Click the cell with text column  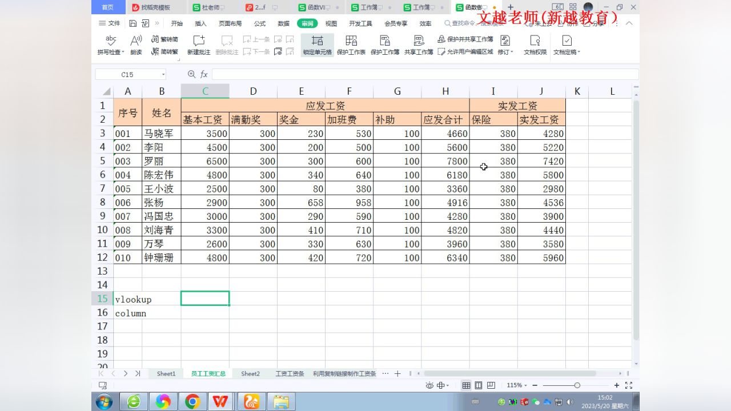(128, 313)
